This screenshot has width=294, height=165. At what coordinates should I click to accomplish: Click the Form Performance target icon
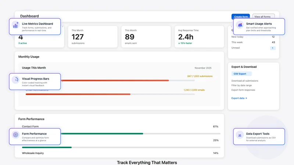click(x=15, y=135)
